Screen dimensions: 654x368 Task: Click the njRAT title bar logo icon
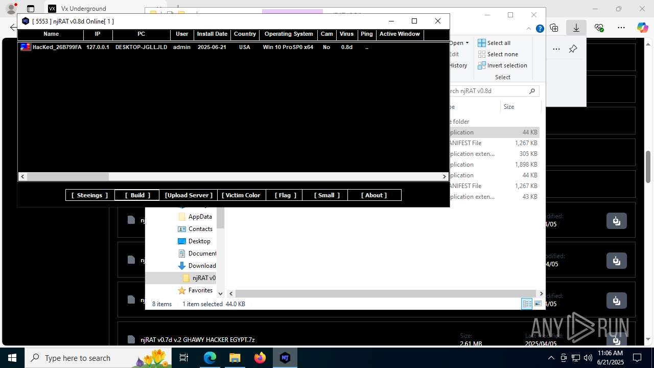coord(26,21)
